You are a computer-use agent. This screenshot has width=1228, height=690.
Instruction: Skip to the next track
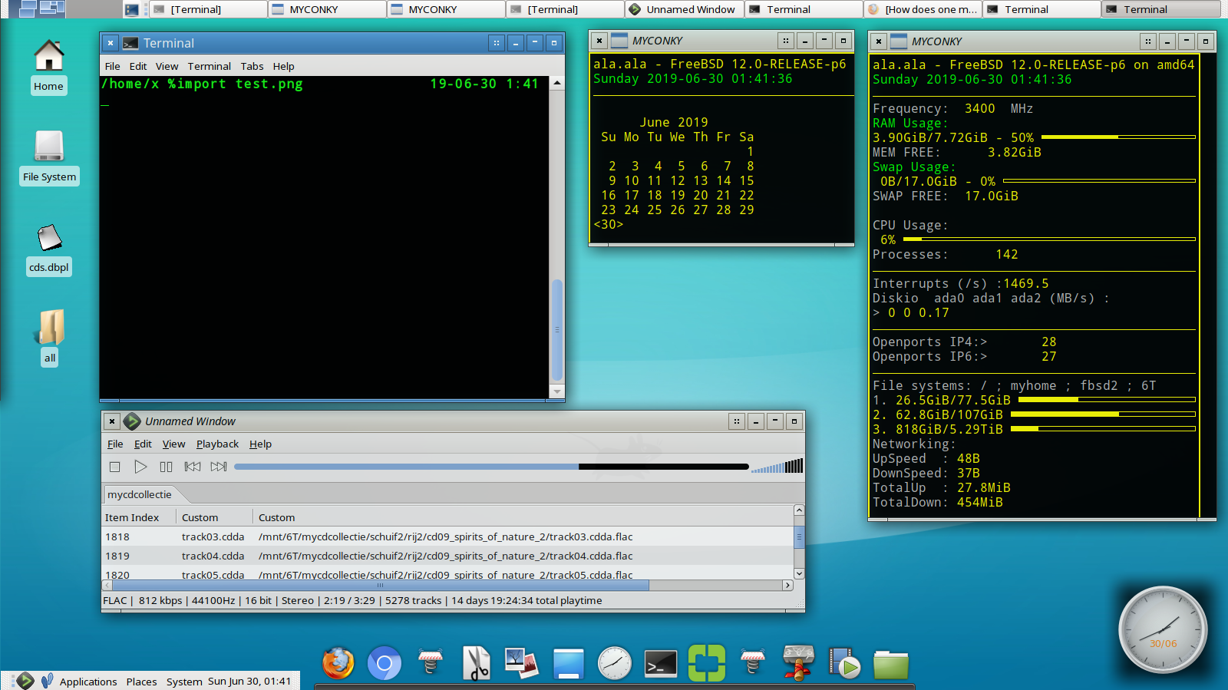(219, 467)
